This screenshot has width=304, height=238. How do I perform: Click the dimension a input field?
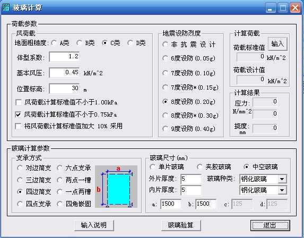point(171,204)
